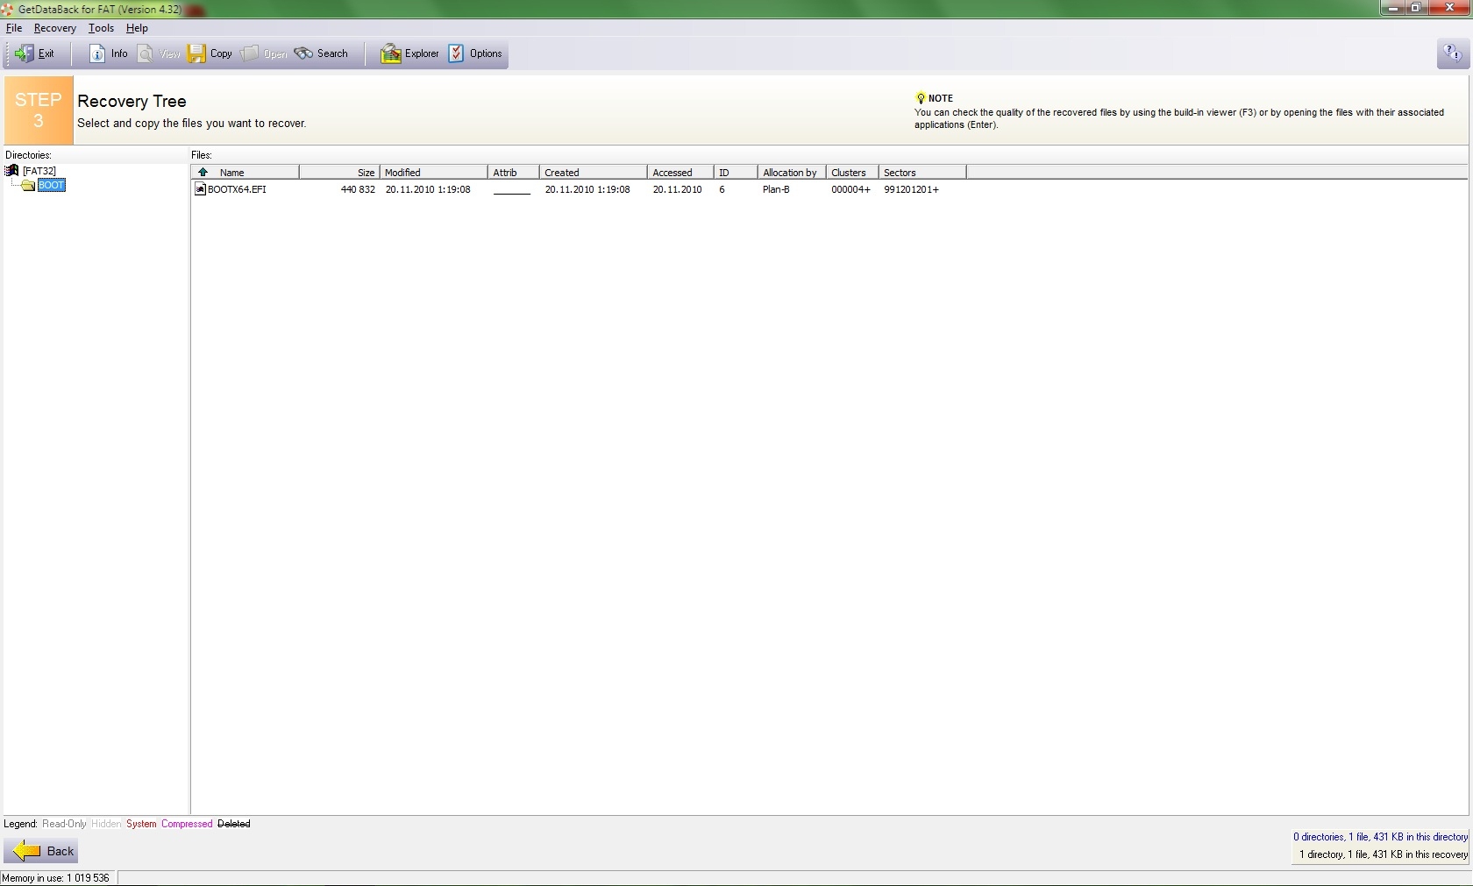1473x886 pixels.
Task: Restore down the GetDataBack window
Action: click(1416, 8)
